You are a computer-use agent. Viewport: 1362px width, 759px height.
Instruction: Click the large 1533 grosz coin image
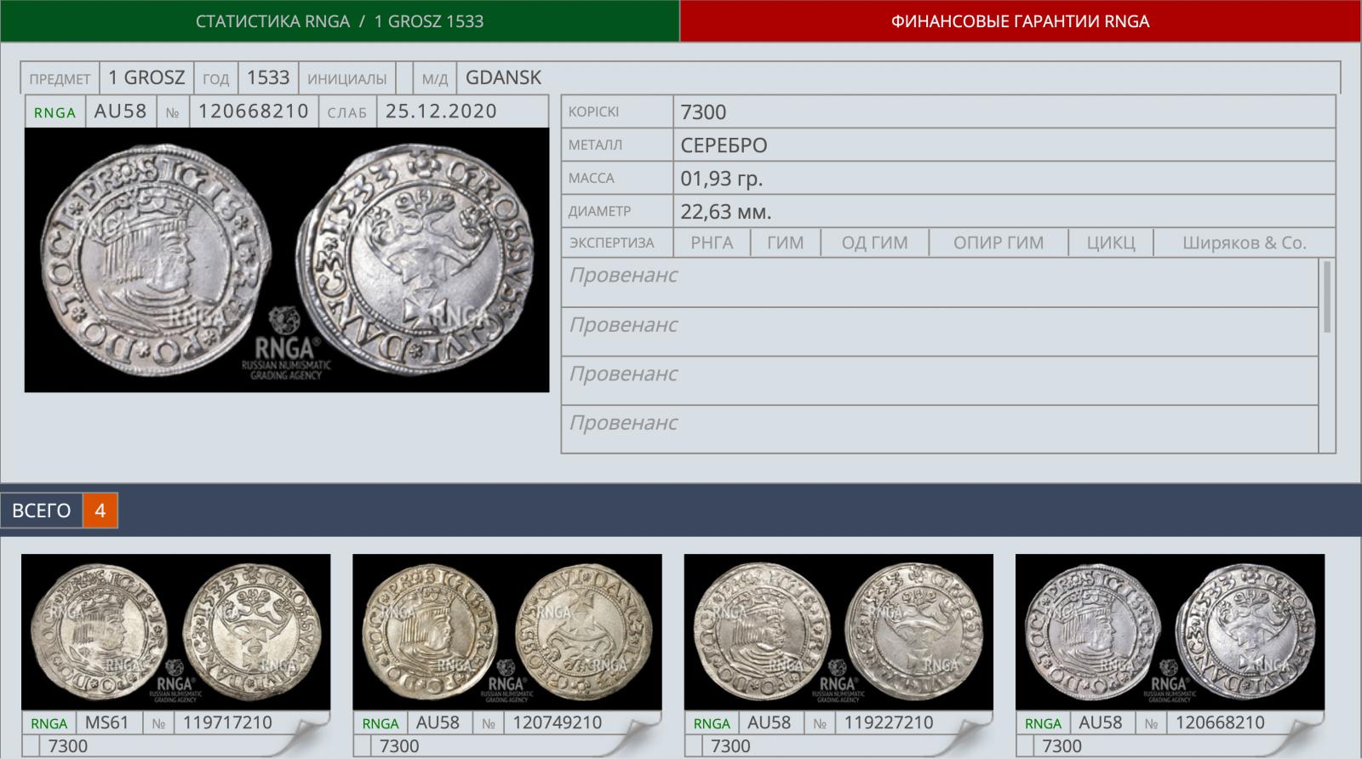click(287, 260)
